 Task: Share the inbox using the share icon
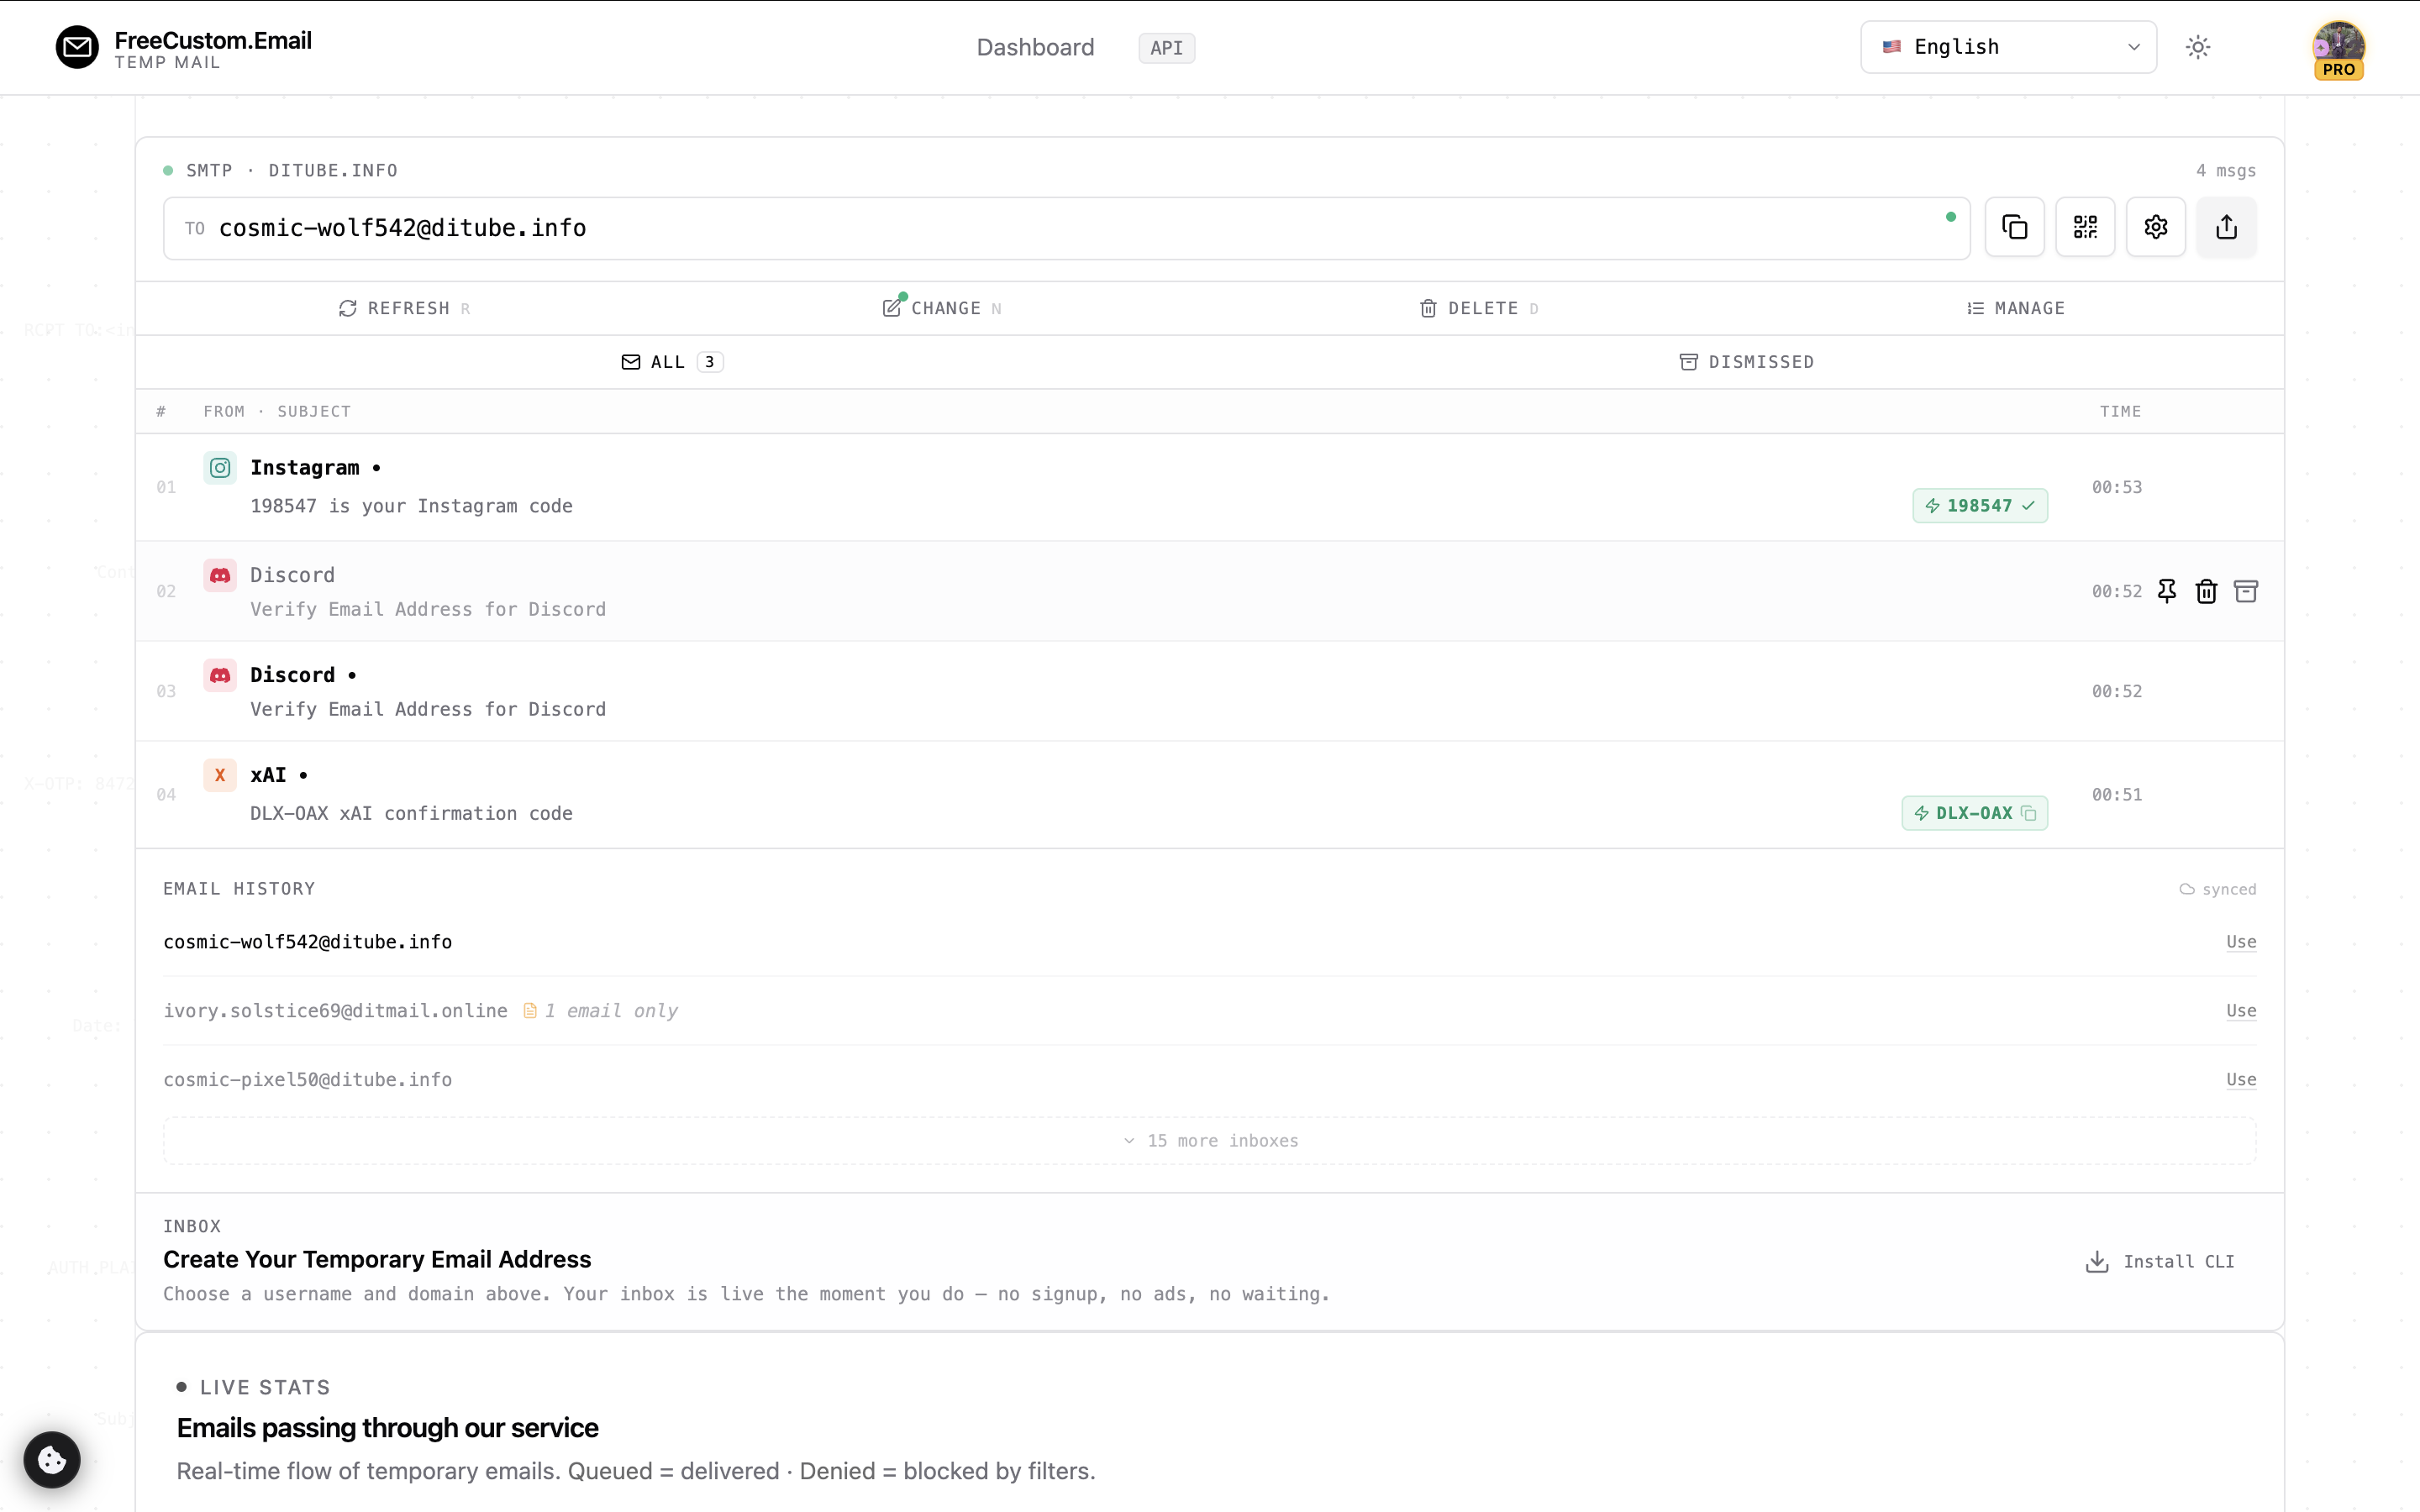[x=2226, y=227]
